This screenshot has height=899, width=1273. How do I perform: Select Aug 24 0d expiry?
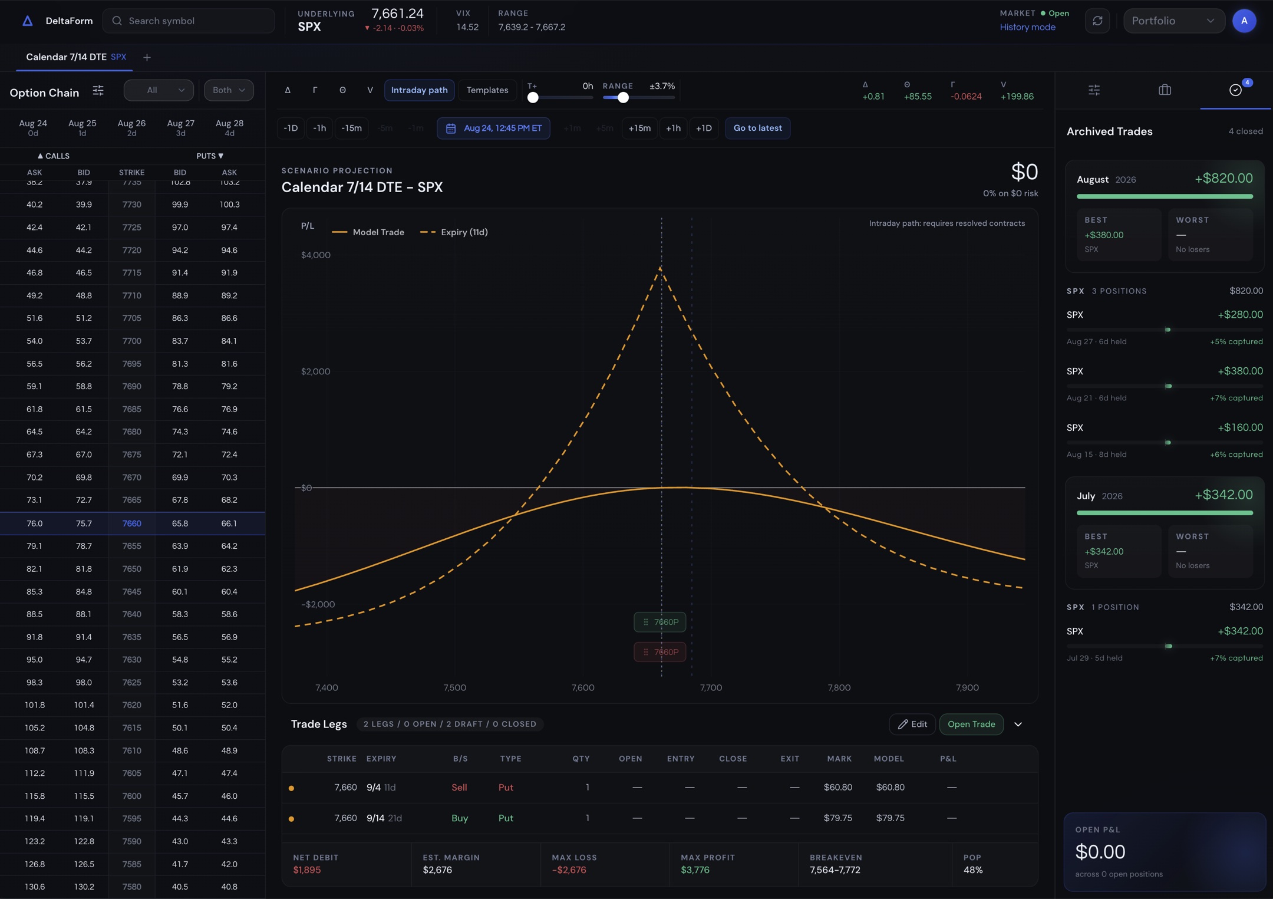(x=33, y=127)
